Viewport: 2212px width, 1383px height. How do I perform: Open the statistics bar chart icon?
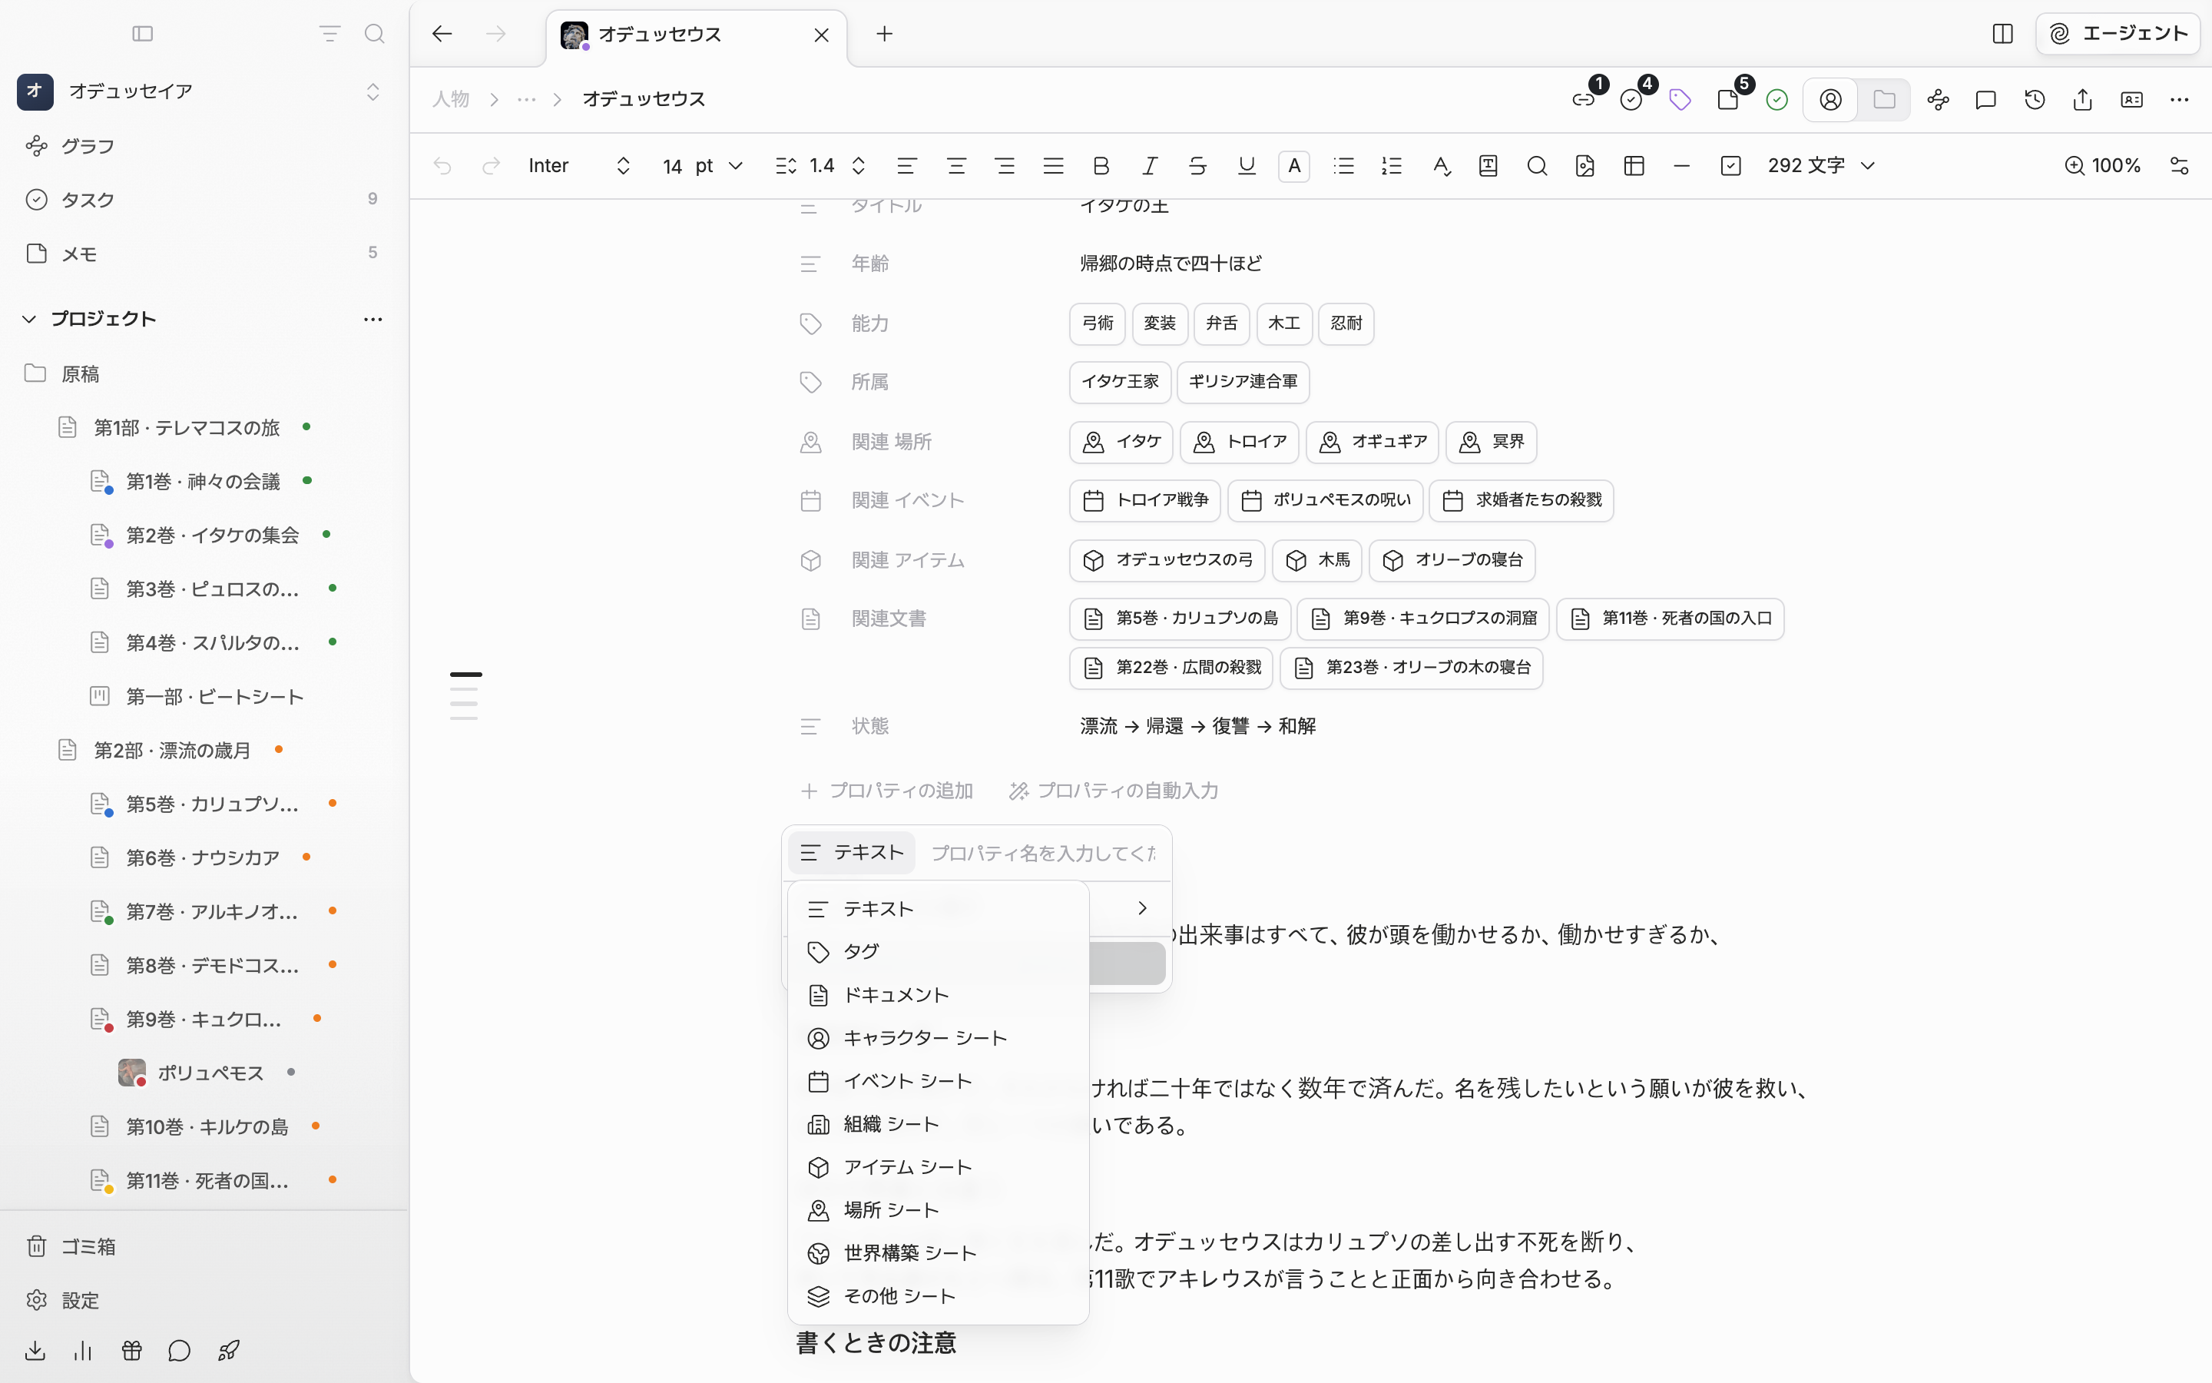coord(83,1350)
